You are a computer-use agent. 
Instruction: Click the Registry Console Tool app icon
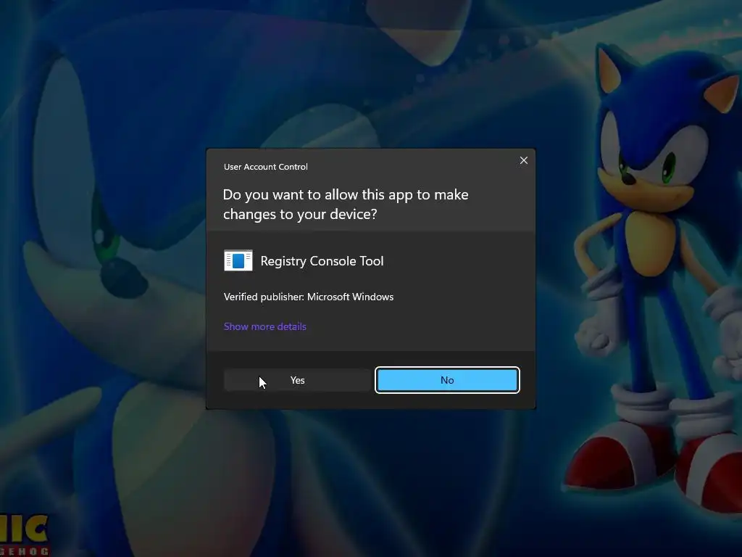[x=238, y=260]
